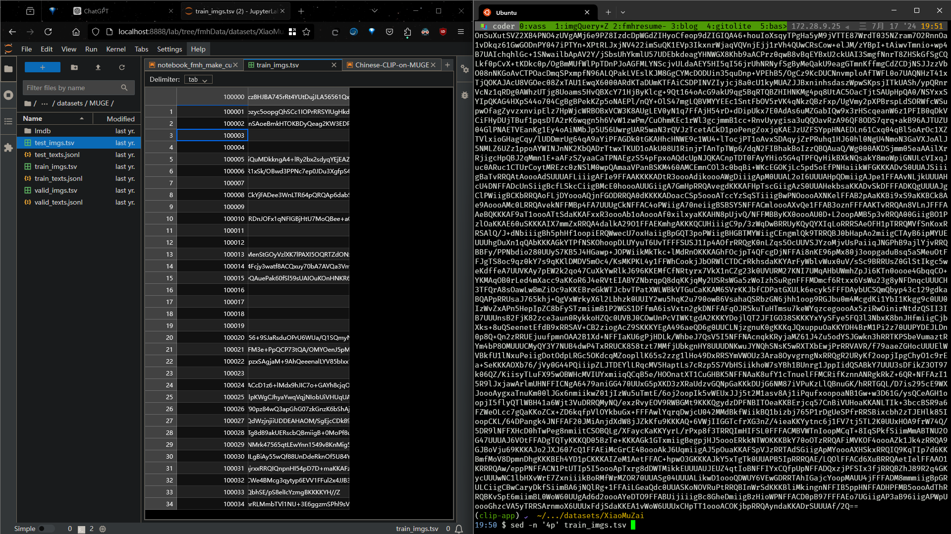Expand the breadcrumb ellipsis
This screenshot has height=534, width=951.
pyautogui.click(x=45, y=103)
